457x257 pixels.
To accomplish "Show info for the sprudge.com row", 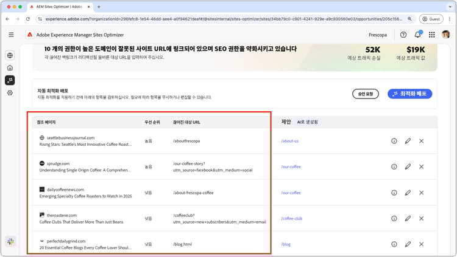I will pos(394,166).
